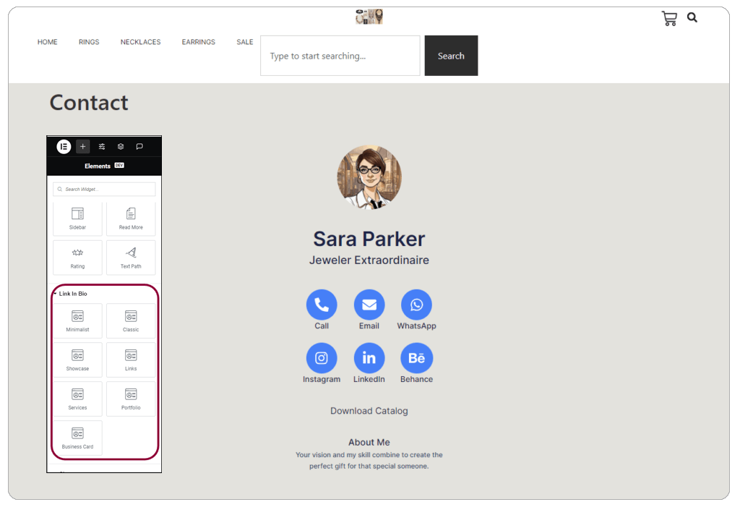Collapse the Link In Bio section

click(56, 294)
